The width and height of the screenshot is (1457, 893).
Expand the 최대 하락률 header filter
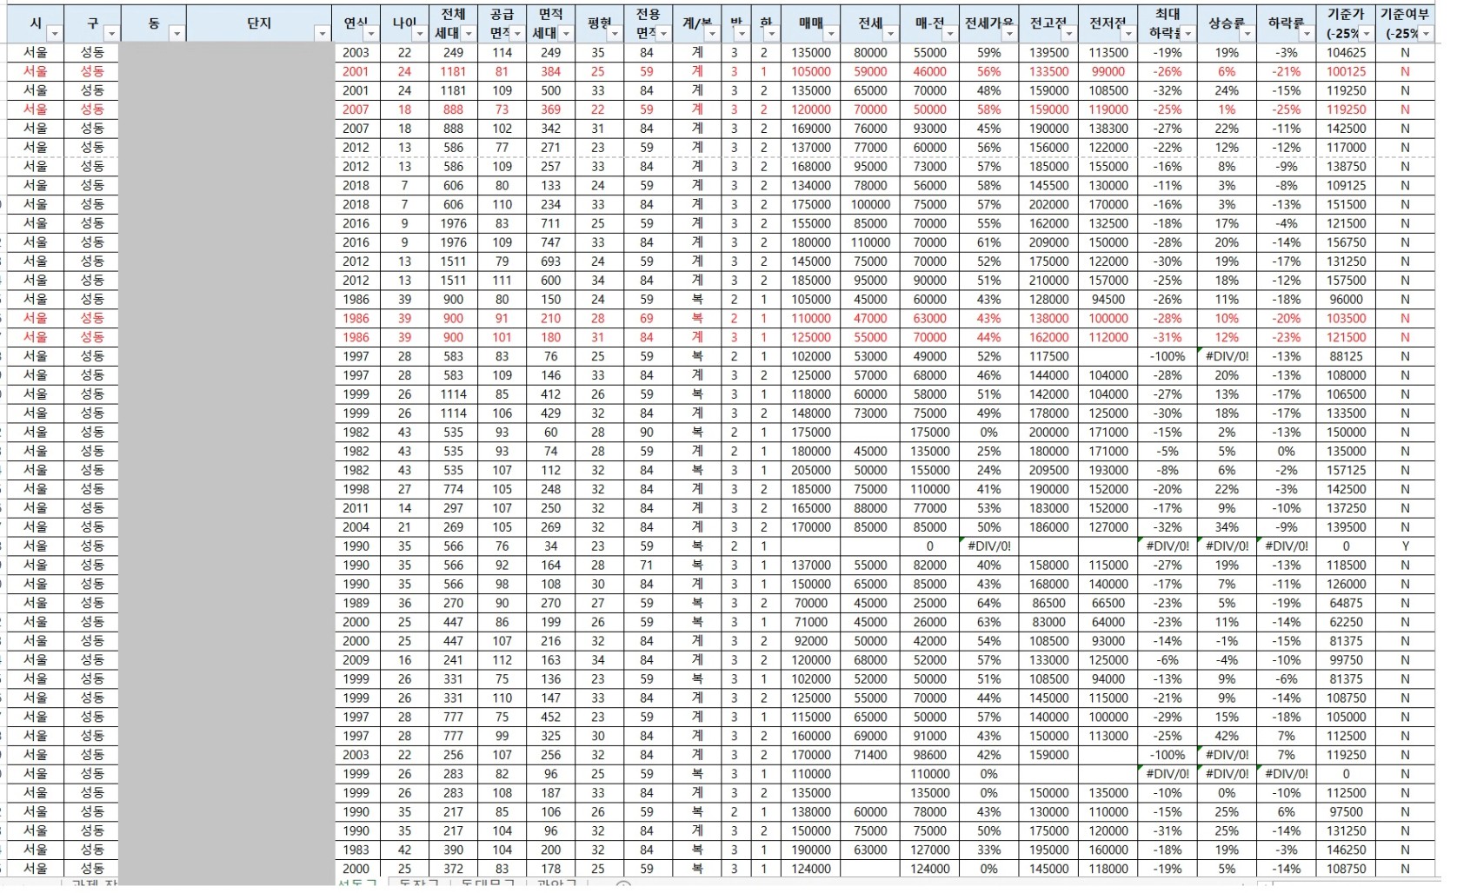point(1188,34)
